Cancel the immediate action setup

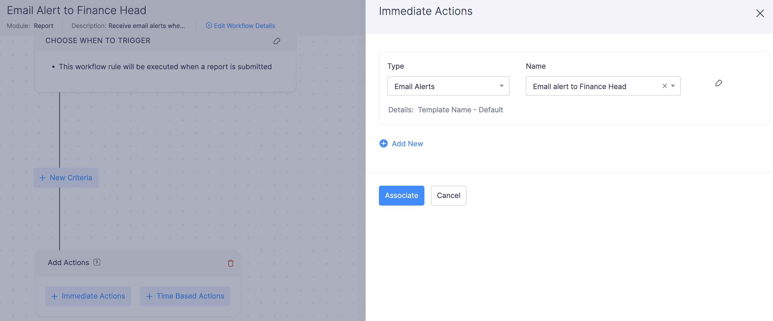click(448, 195)
